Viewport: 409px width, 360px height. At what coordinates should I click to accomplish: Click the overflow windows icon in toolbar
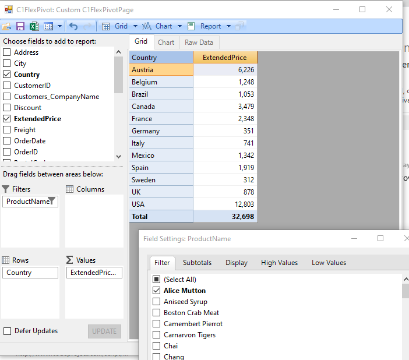(x=239, y=26)
